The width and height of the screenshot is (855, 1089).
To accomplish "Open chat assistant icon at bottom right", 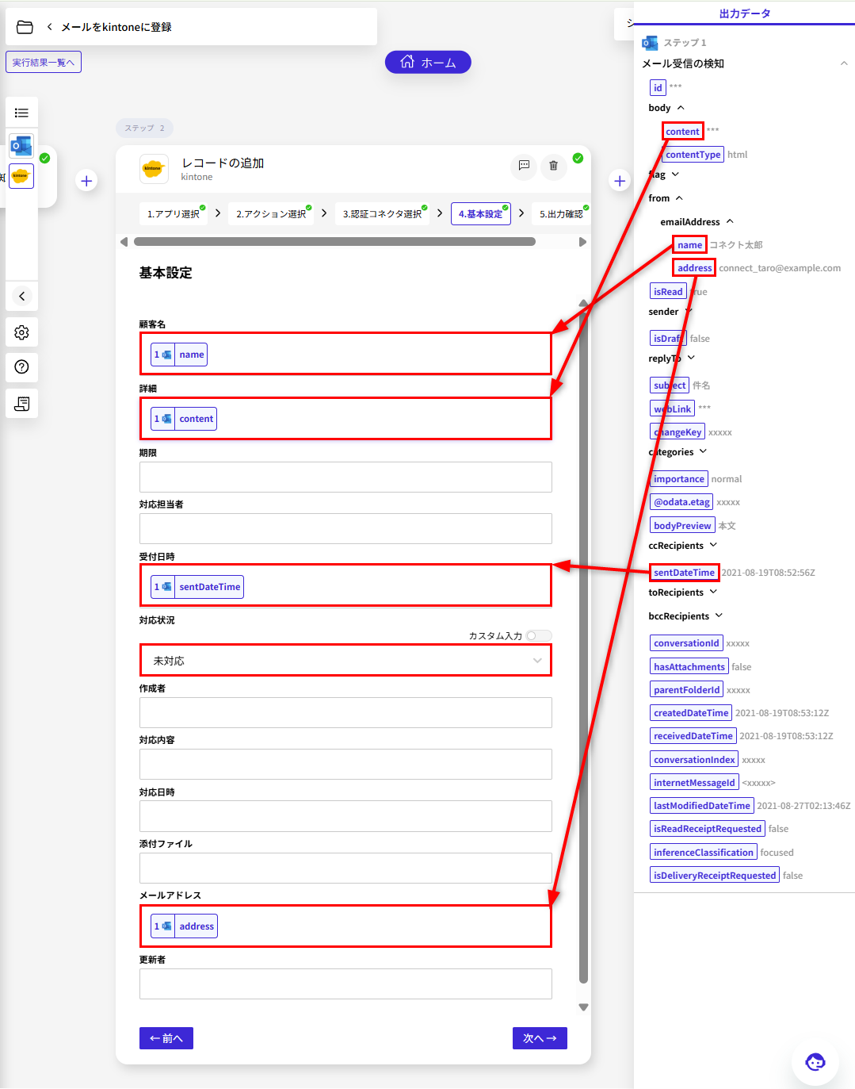I will click(x=815, y=1061).
